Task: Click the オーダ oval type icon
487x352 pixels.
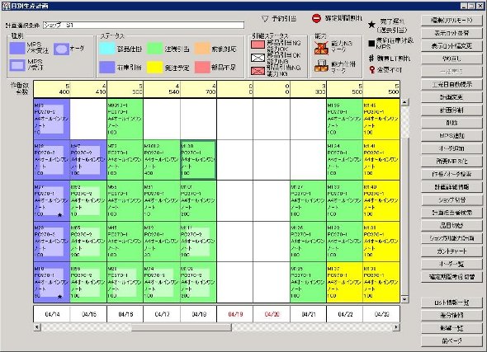Action: click(x=61, y=49)
